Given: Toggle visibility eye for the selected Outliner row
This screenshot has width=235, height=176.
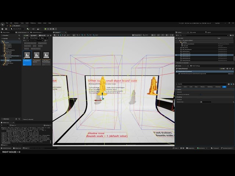Looking at the screenshot, I should (x=176, y=55).
